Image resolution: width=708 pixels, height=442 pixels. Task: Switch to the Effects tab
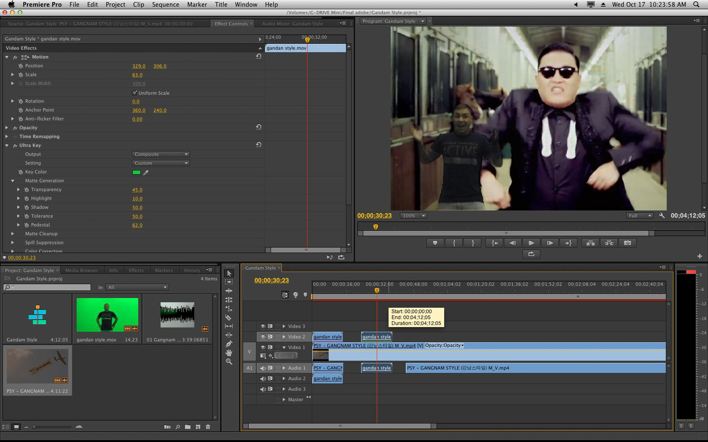point(136,270)
